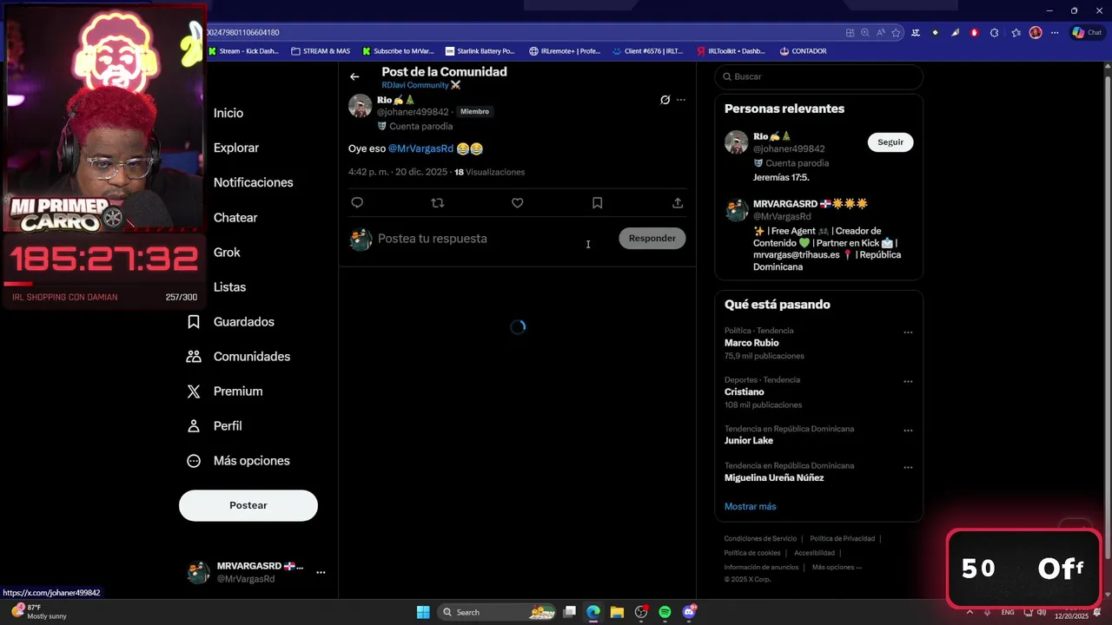
Task: Open Grok from the sidebar
Action: coord(227,253)
